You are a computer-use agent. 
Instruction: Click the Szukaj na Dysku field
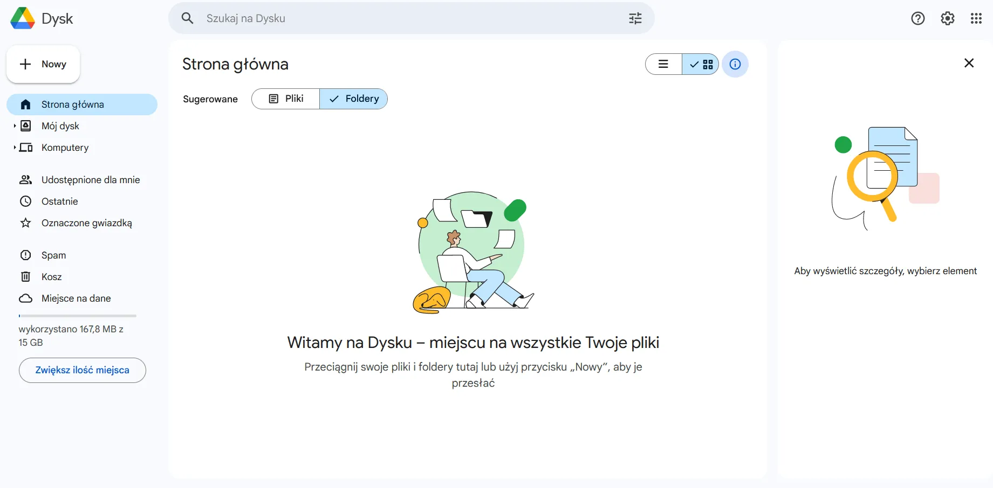(x=412, y=18)
